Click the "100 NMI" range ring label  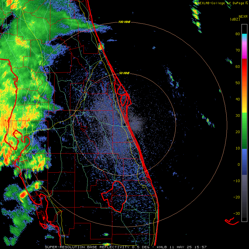(124, 22)
